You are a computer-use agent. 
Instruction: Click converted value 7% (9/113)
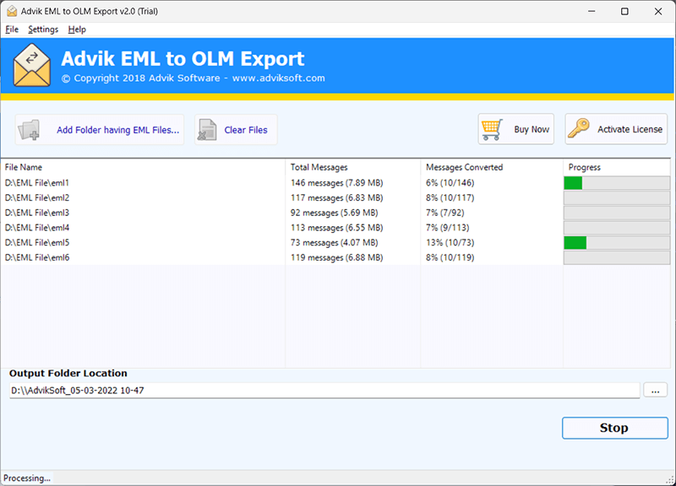(448, 228)
